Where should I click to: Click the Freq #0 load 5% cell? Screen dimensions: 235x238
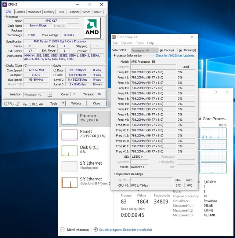pos(186,72)
